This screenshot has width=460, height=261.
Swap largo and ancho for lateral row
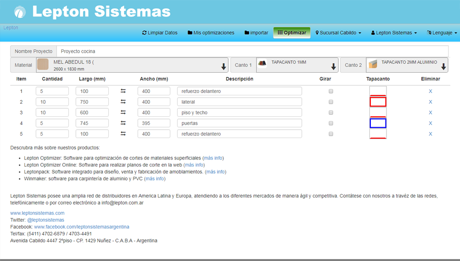tap(123, 102)
